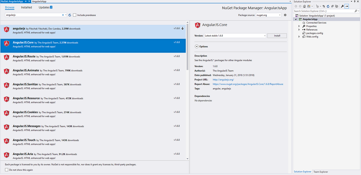Refresh the Solution Explorer
361x175 pixels.
328,6
